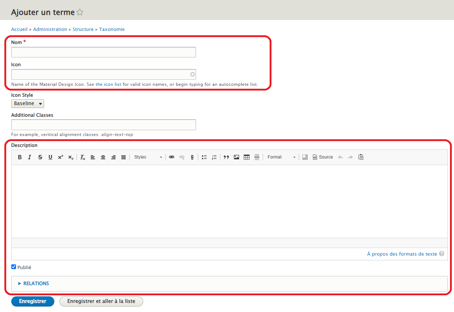454x312 pixels.
Task: Insert a link using the link icon
Action: click(x=172, y=157)
